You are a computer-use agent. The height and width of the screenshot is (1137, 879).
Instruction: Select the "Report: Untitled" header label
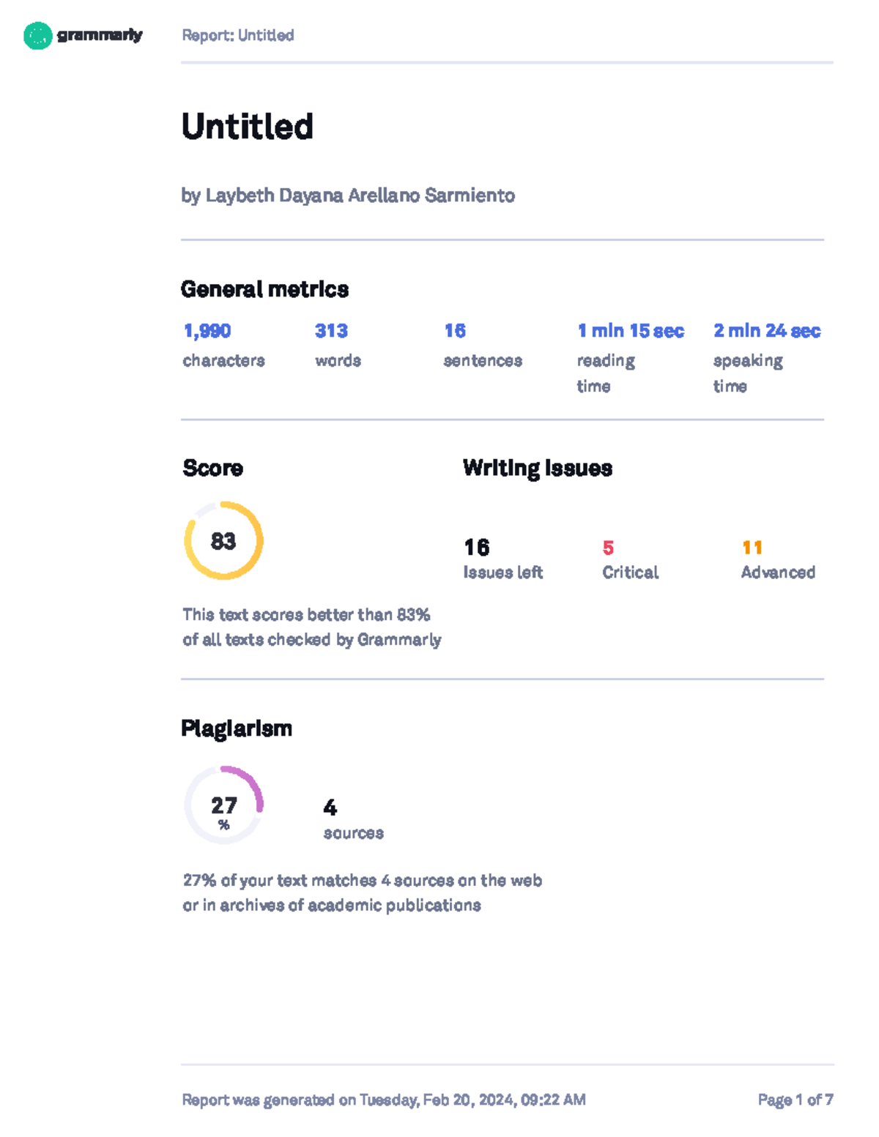tap(237, 35)
